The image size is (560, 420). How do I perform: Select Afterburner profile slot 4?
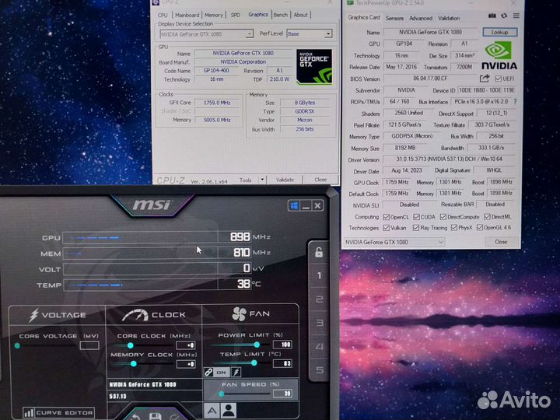pos(320,346)
